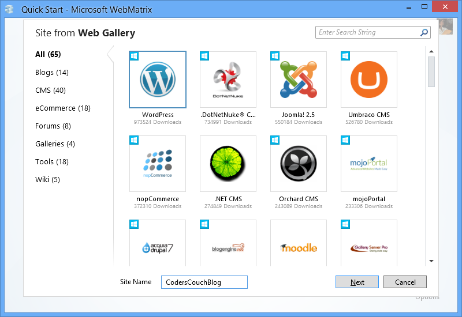Show the Tools (18) category
Viewport: 462px width, 317px height.
coord(52,162)
